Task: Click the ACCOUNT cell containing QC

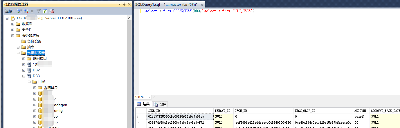Action: 361,123
